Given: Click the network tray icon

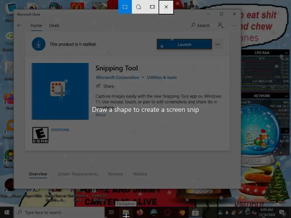Looking at the screenshot, I should (x=248, y=212).
